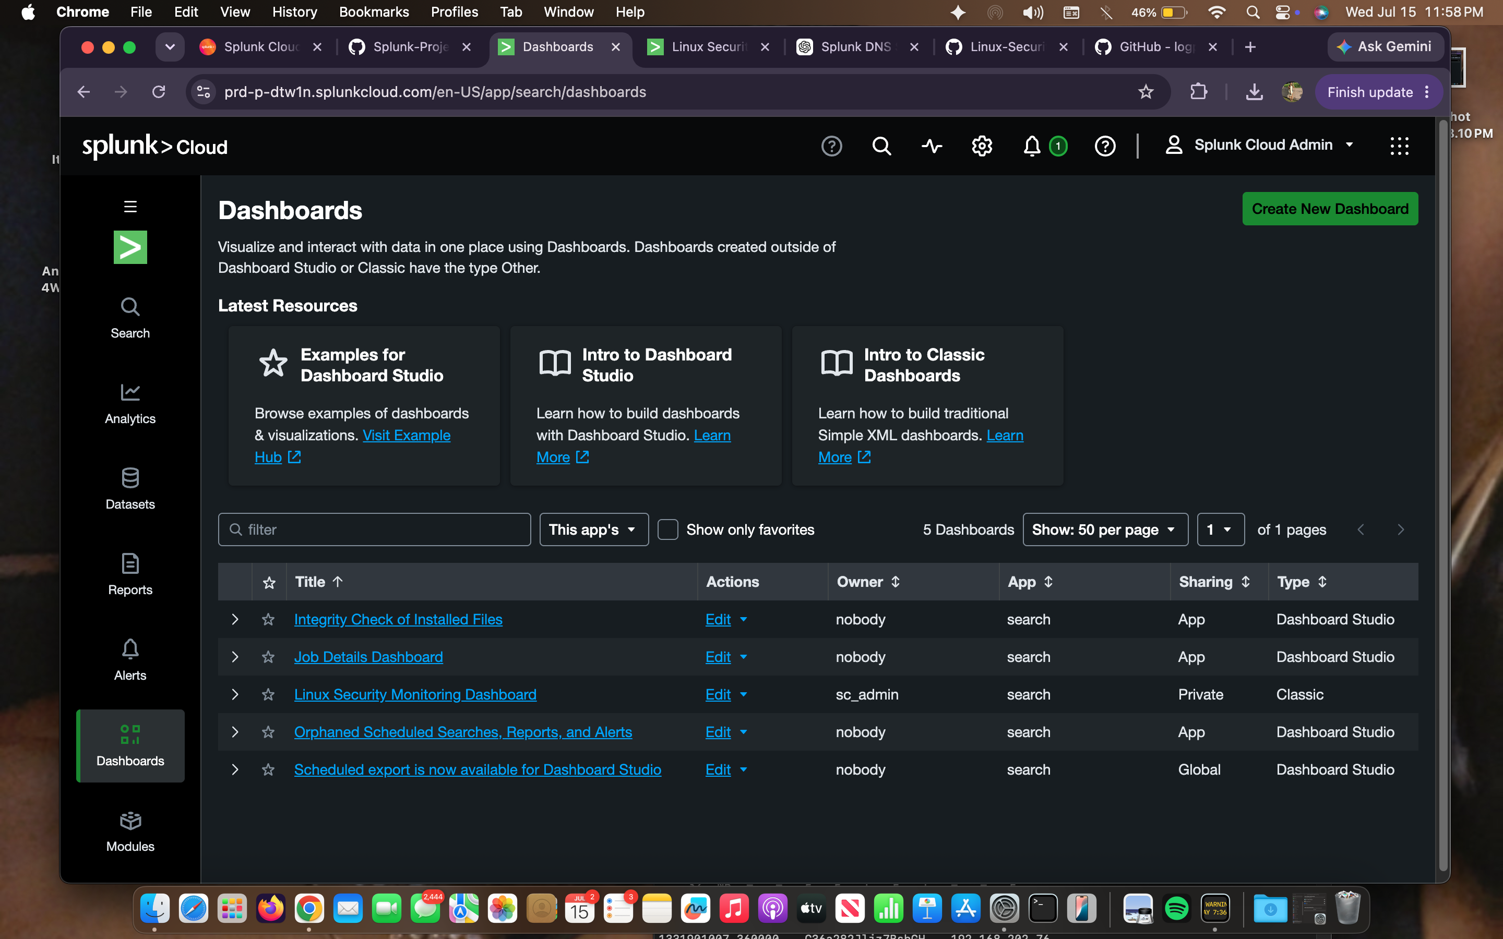Viewport: 1503px width, 939px height.
Task: Open the Datasets sidebar icon
Action: [x=130, y=489]
